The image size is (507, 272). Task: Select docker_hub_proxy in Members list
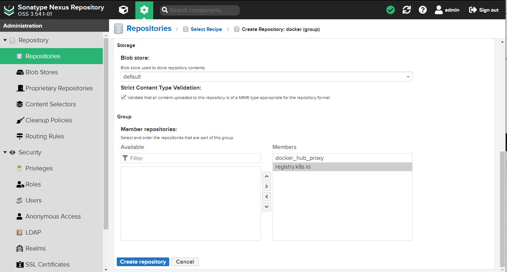(299, 158)
